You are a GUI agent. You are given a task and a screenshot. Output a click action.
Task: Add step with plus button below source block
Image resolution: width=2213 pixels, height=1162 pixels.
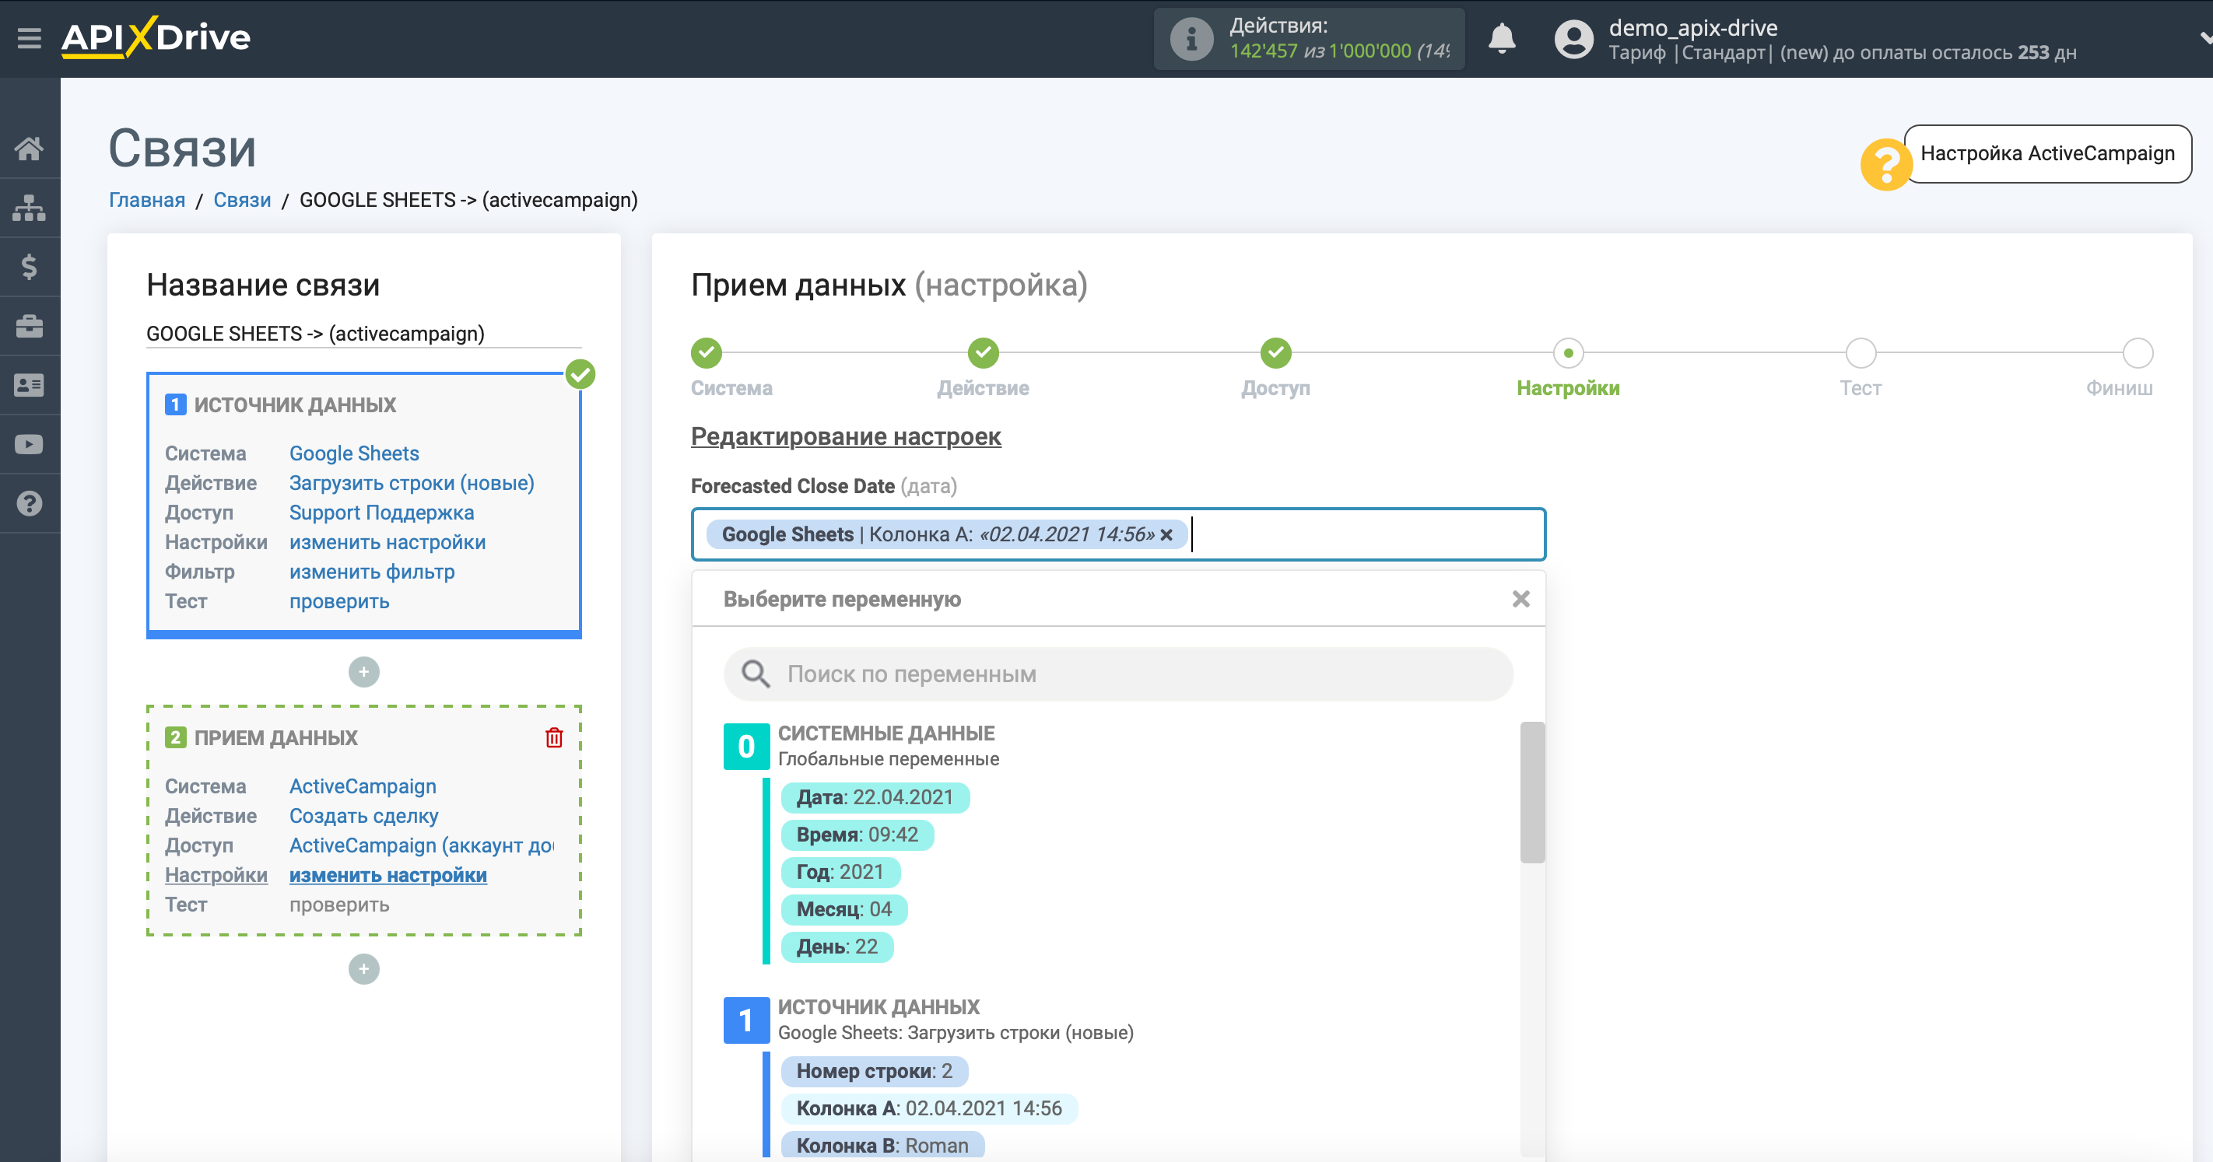[x=363, y=673]
